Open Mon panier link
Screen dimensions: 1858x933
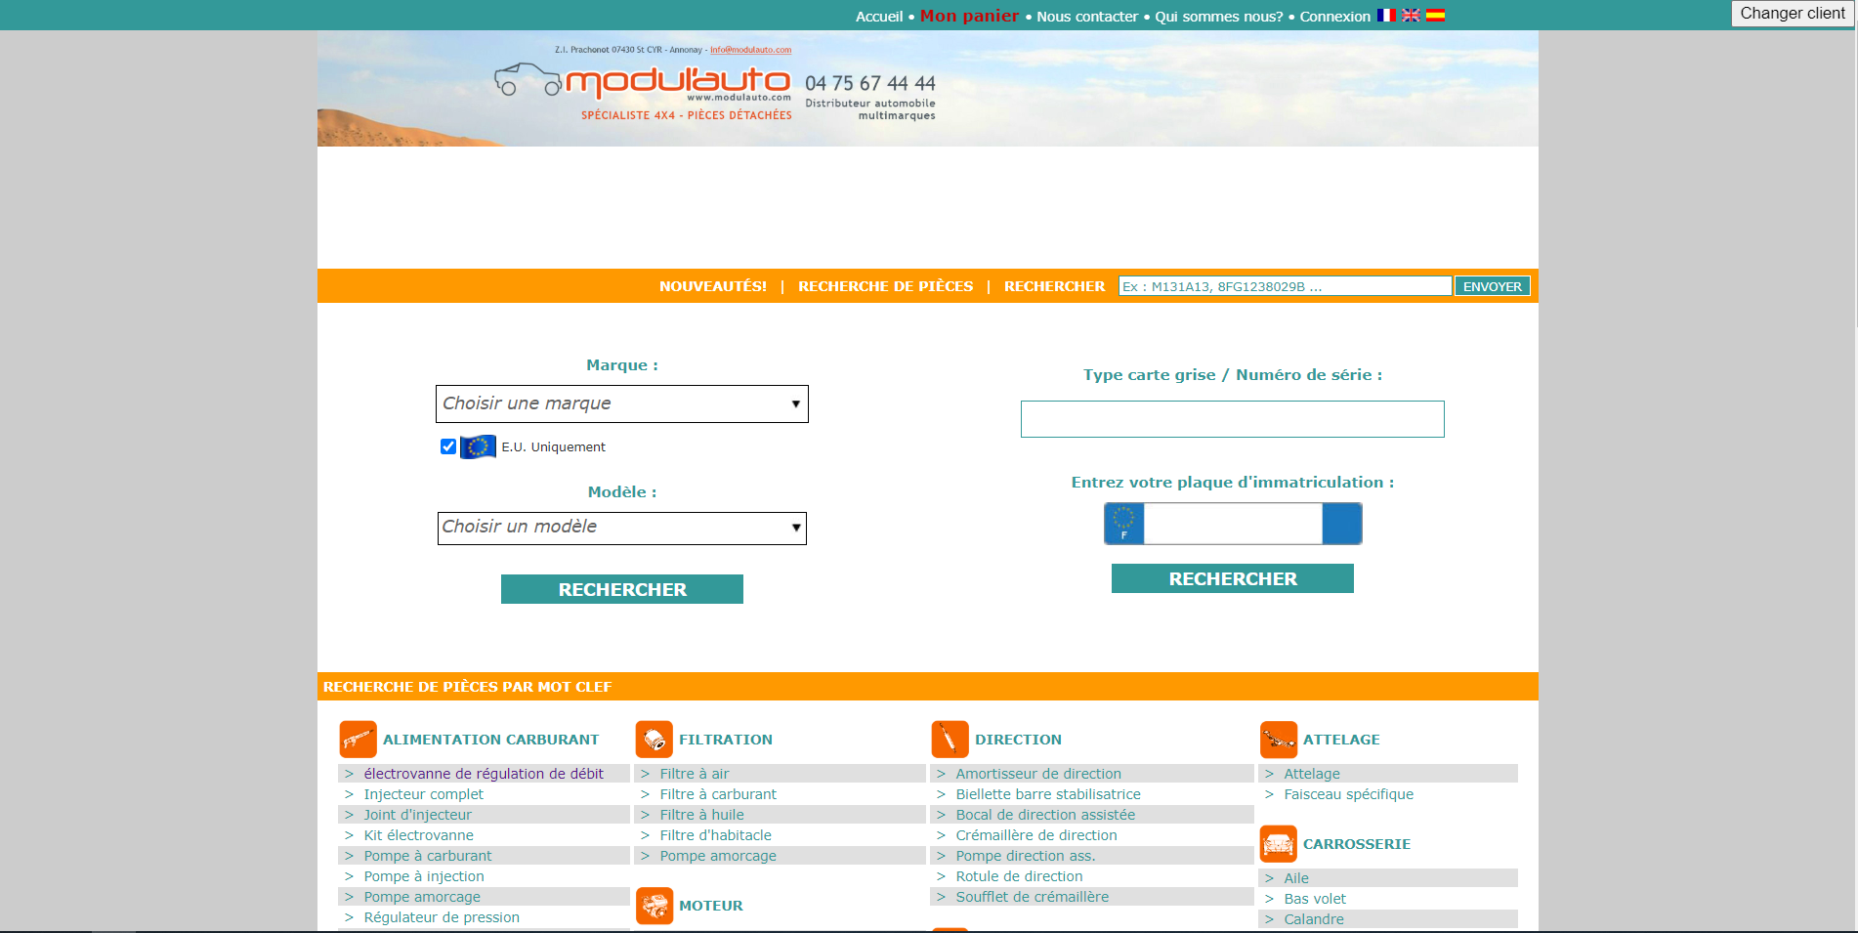[x=969, y=16]
